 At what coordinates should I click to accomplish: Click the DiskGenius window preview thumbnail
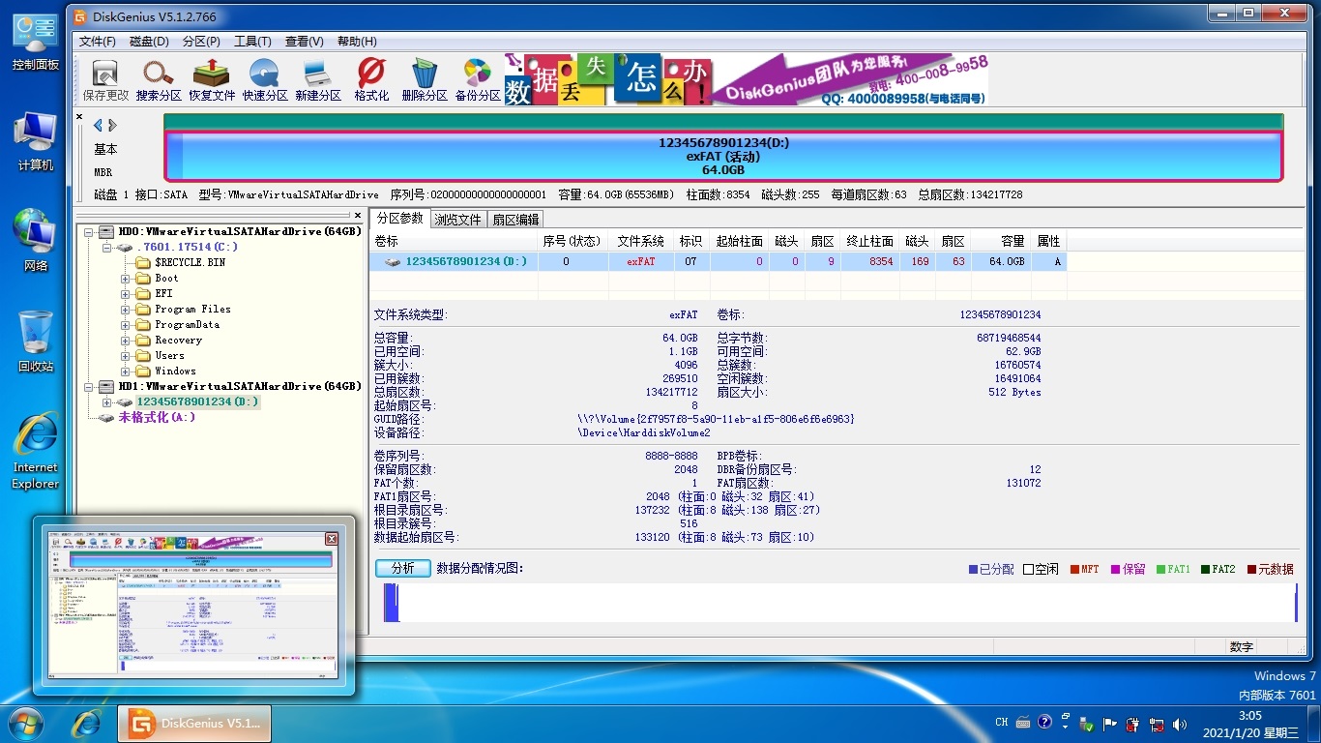tap(193, 604)
